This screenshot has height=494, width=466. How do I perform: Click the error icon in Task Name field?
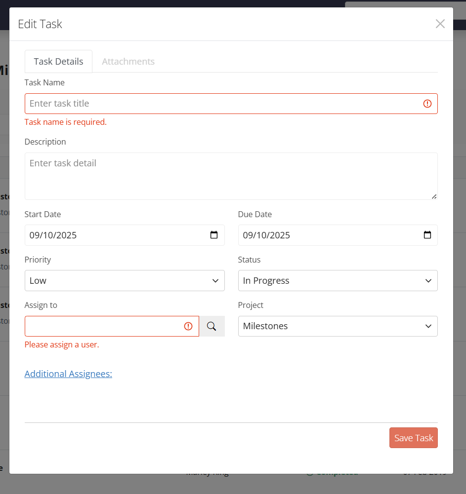click(427, 104)
